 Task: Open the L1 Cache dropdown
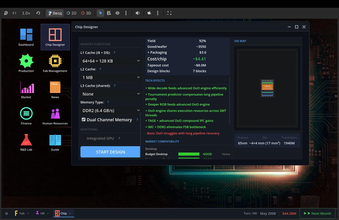[110, 61]
